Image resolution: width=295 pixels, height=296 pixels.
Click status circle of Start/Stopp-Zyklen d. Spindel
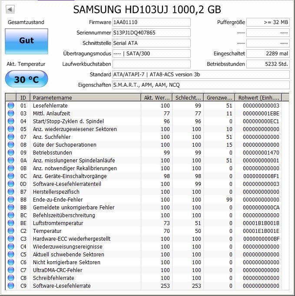[11, 121]
